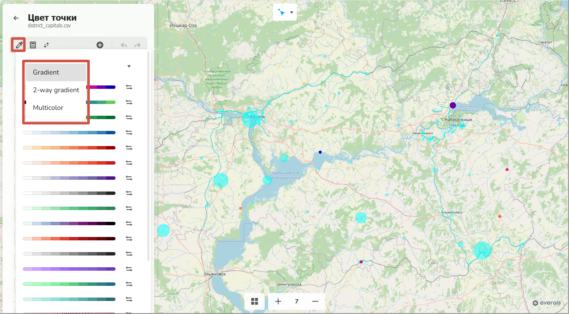The image size is (569, 314).
Task: Go back using the arrow beside Цвет точки
Action: click(x=16, y=18)
